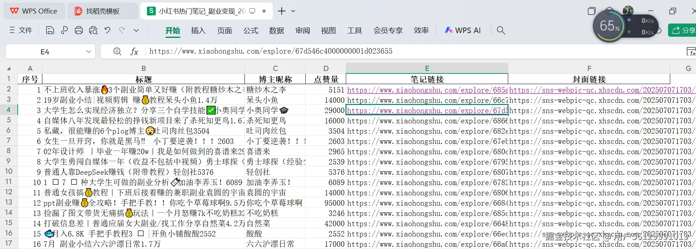Click the Save icon in toolbar
The image size is (696, 249).
pyautogui.click(x=50, y=30)
